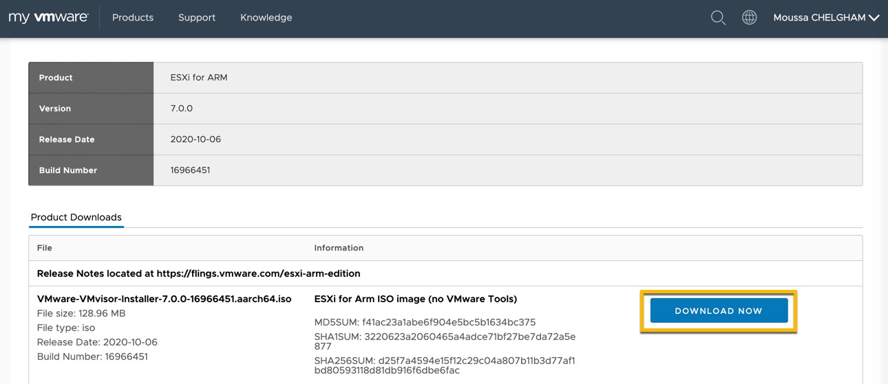This screenshot has width=888, height=384.
Task: Click the file's Build Number: 16966451 line
Action: point(92,357)
